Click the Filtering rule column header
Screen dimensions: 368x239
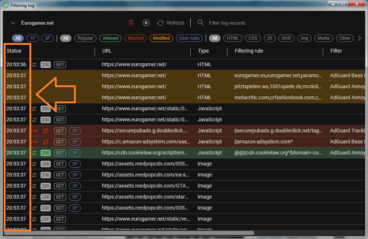[x=249, y=51]
